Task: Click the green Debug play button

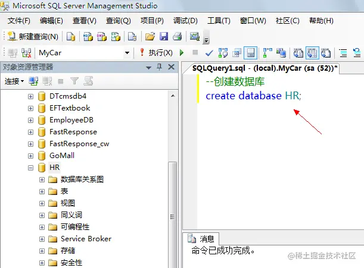Action: coord(182,53)
